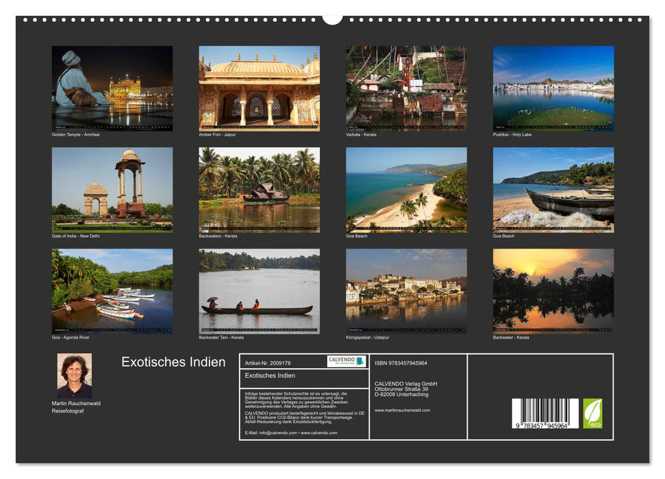665x479 pixels.
Task: Visit www.martinrauchenwald.com
Action: (x=403, y=411)
